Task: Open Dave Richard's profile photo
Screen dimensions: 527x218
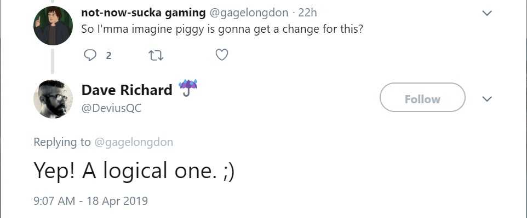Action: tap(53, 99)
